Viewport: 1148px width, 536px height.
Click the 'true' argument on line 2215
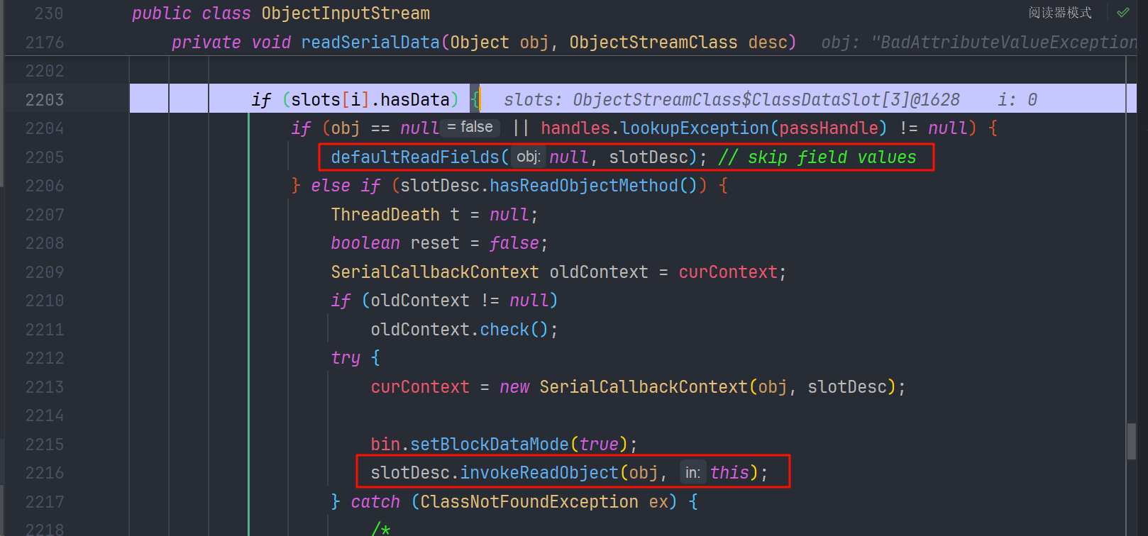pyautogui.click(x=599, y=445)
